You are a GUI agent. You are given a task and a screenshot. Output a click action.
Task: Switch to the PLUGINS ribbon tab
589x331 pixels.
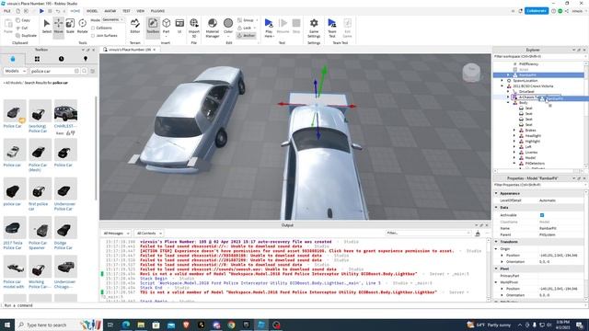157,11
